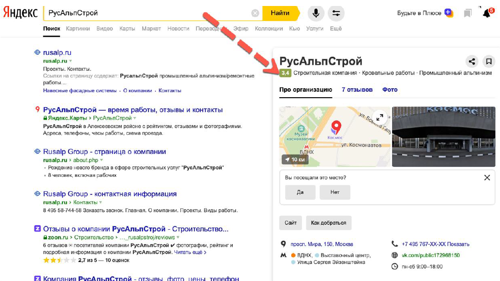This screenshot has height=281, width=500.
Task: Expand the map to fullscreen
Action: (380, 117)
